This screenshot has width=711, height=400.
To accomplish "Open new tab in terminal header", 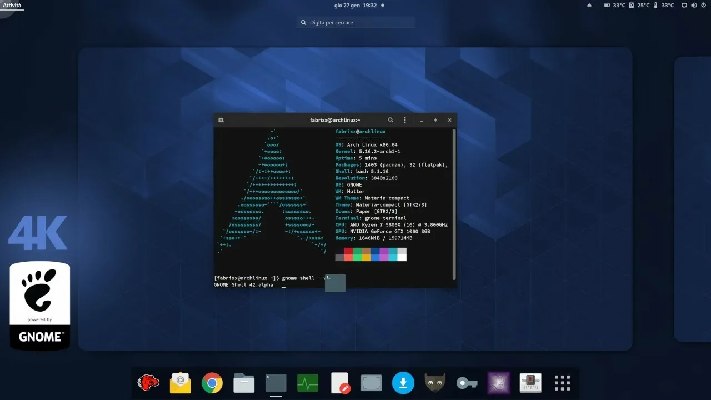I will tap(221, 120).
